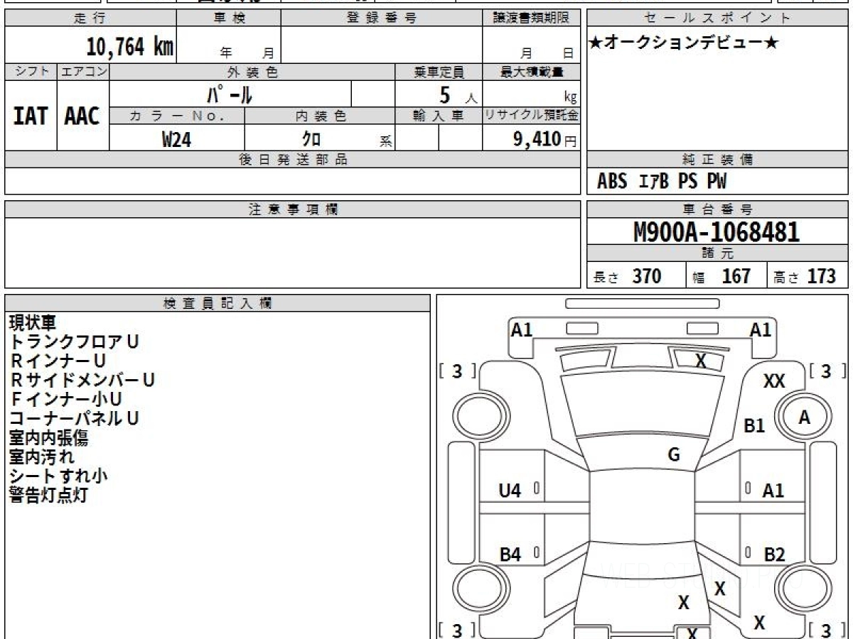Select the AAC air conditioner cell
Screen dimensions: 853x639
(x=82, y=116)
